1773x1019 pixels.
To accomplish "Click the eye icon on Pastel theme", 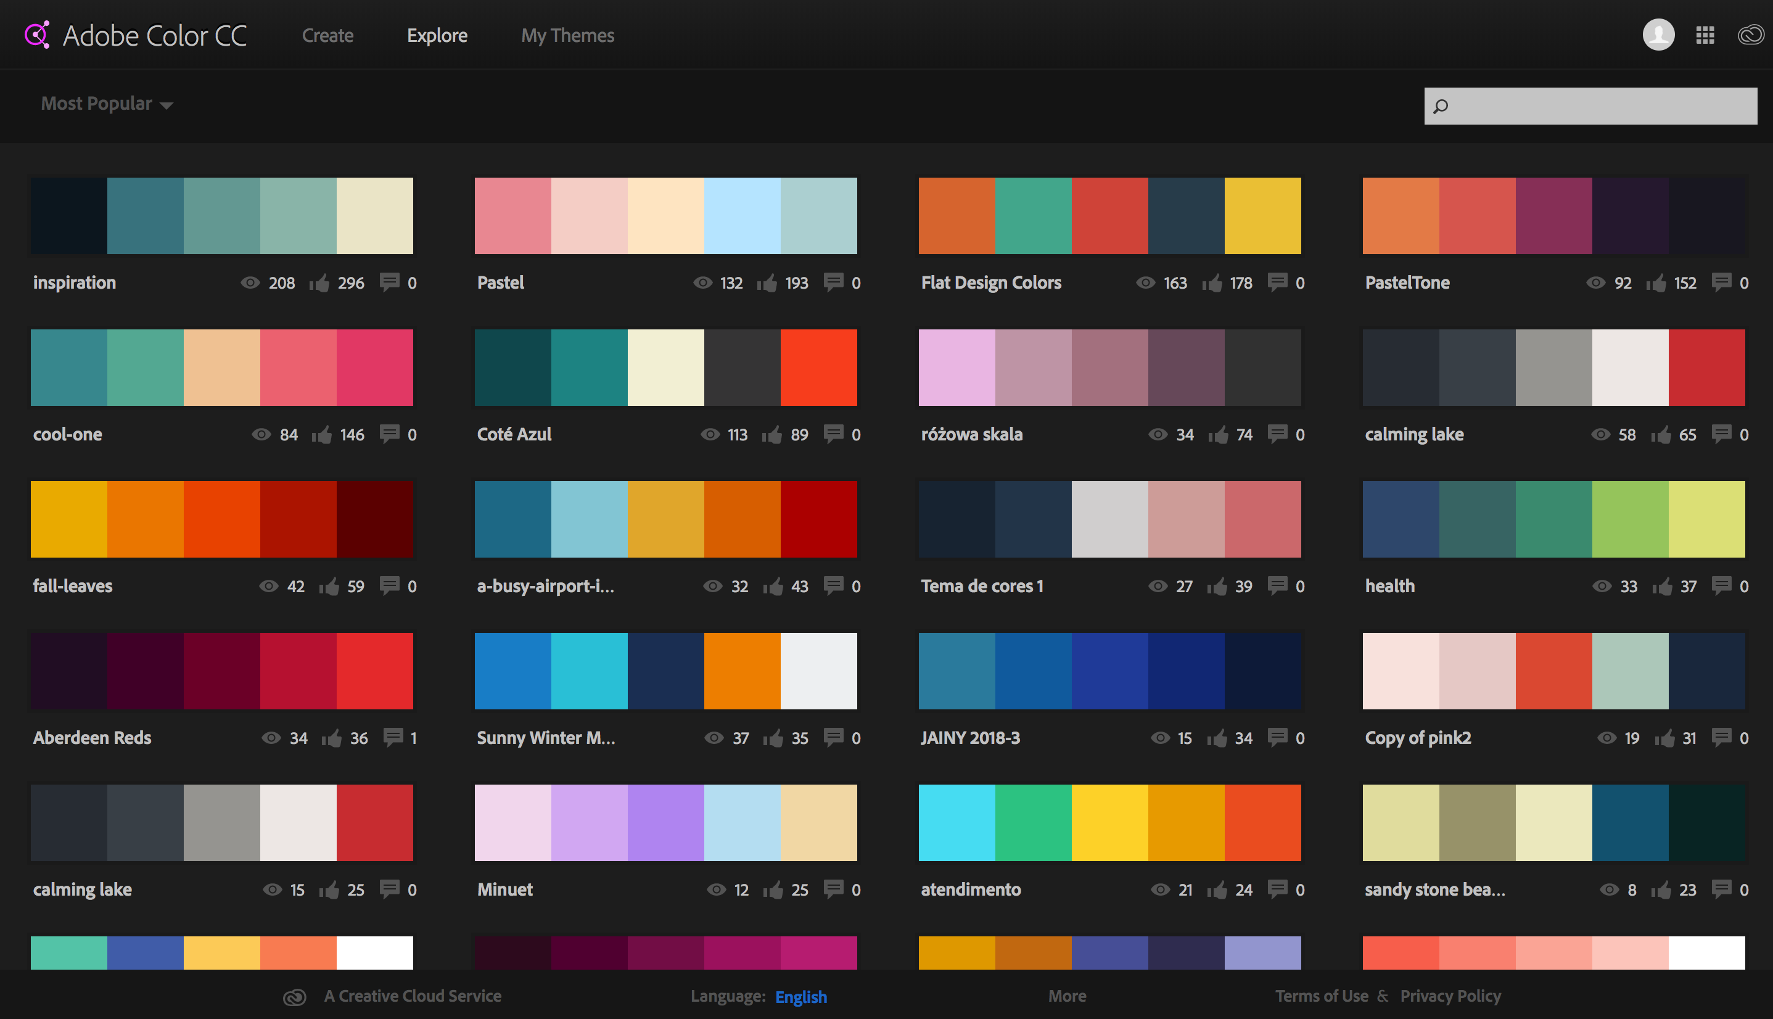I will [702, 282].
